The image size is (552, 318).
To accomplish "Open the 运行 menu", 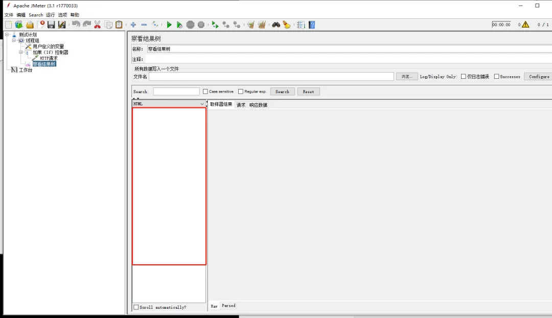I will coord(50,15).
